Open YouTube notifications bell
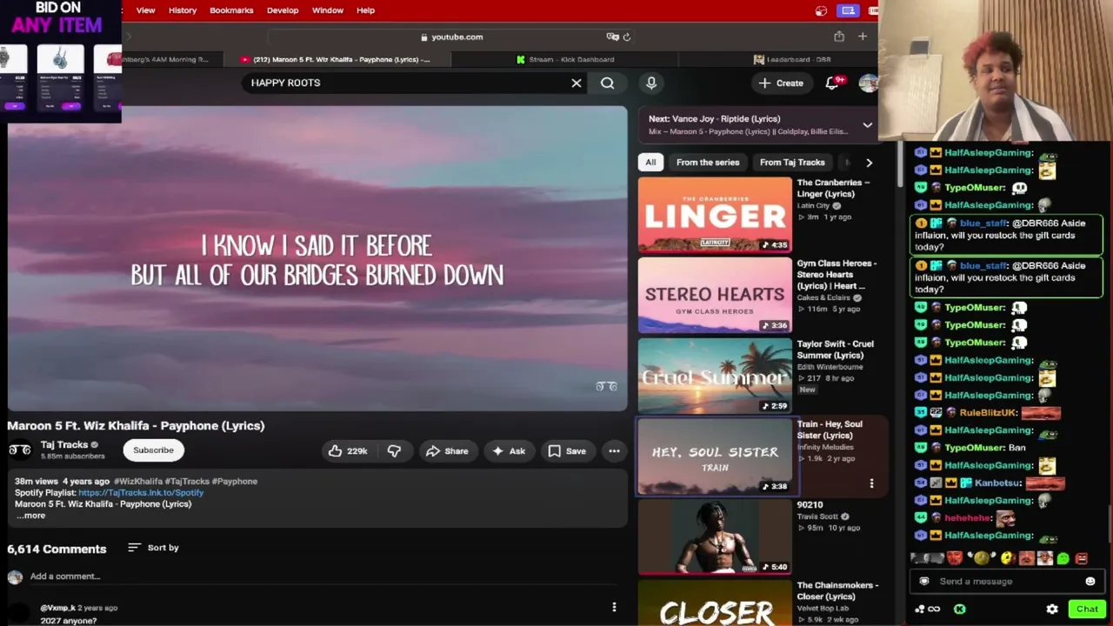The image size is (1113, 626). [832, 83]
